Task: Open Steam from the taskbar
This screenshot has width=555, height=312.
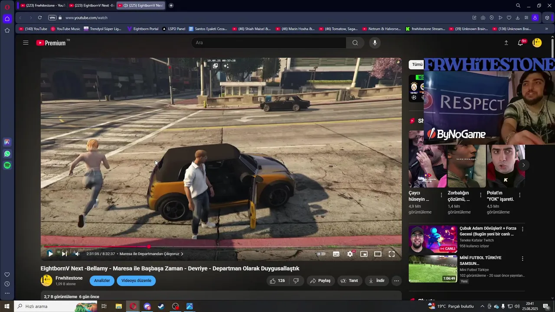Action: click(161, 306)
